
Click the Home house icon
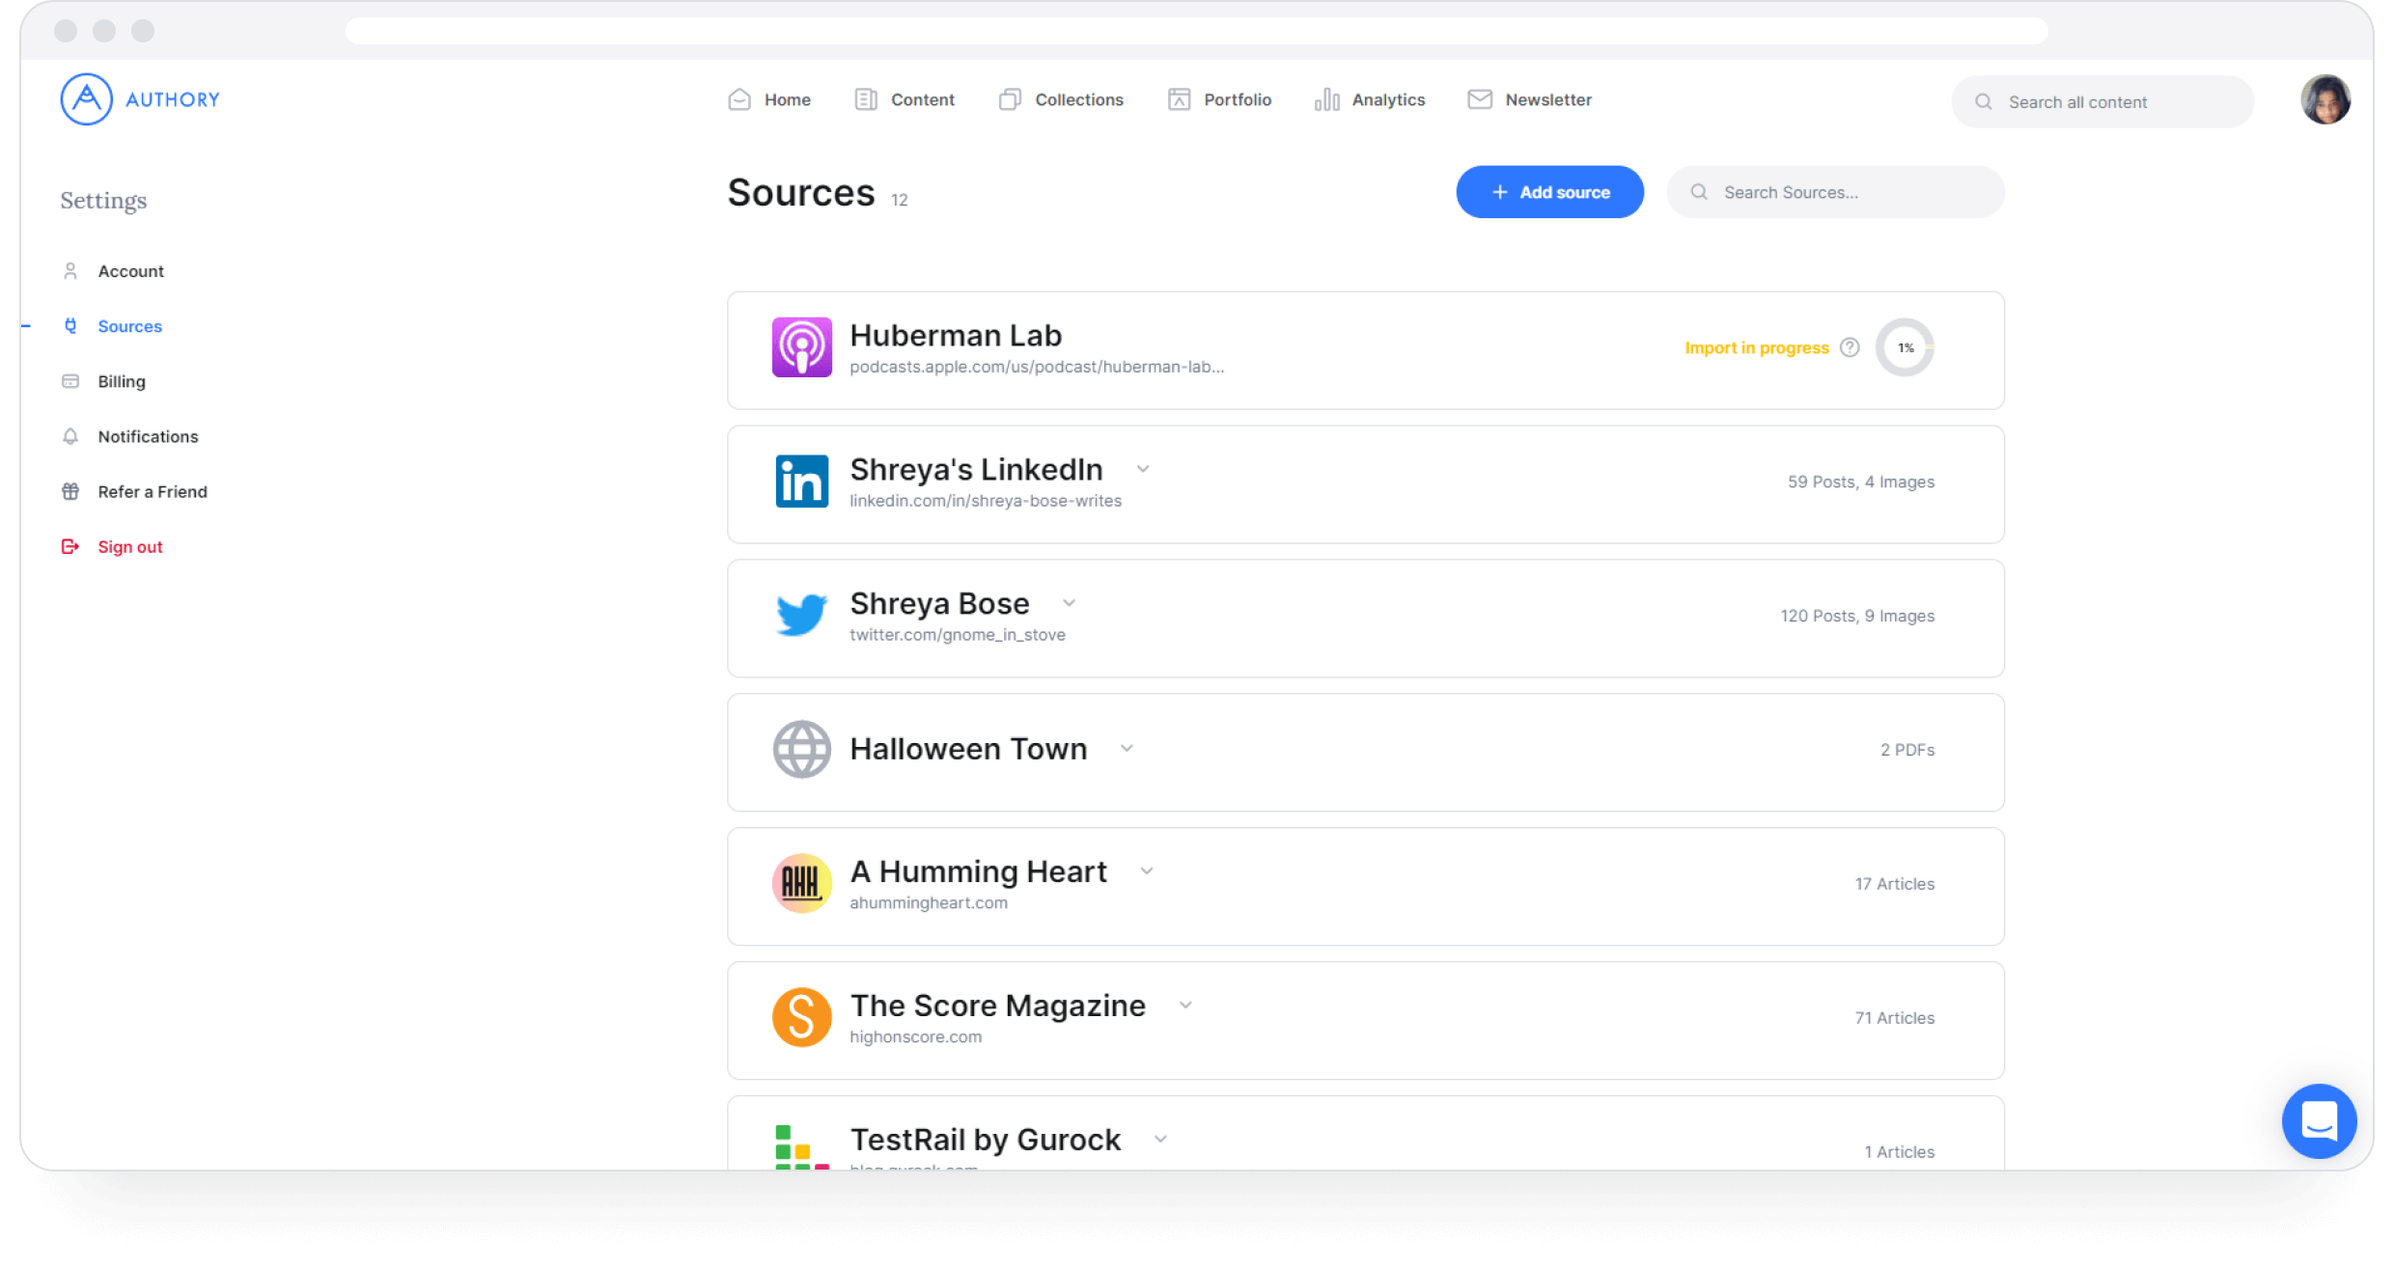pos(739,99)
